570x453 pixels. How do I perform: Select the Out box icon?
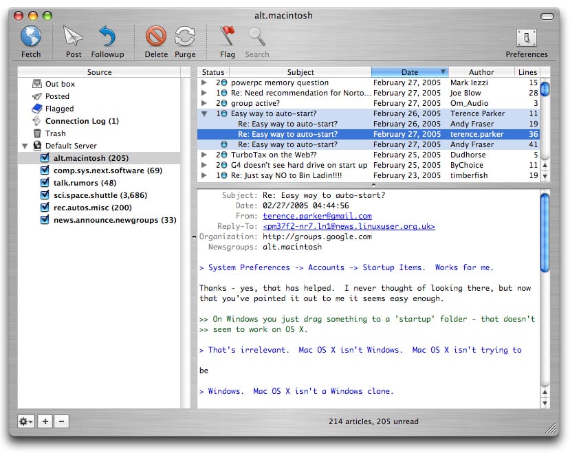tap(36, 84)
